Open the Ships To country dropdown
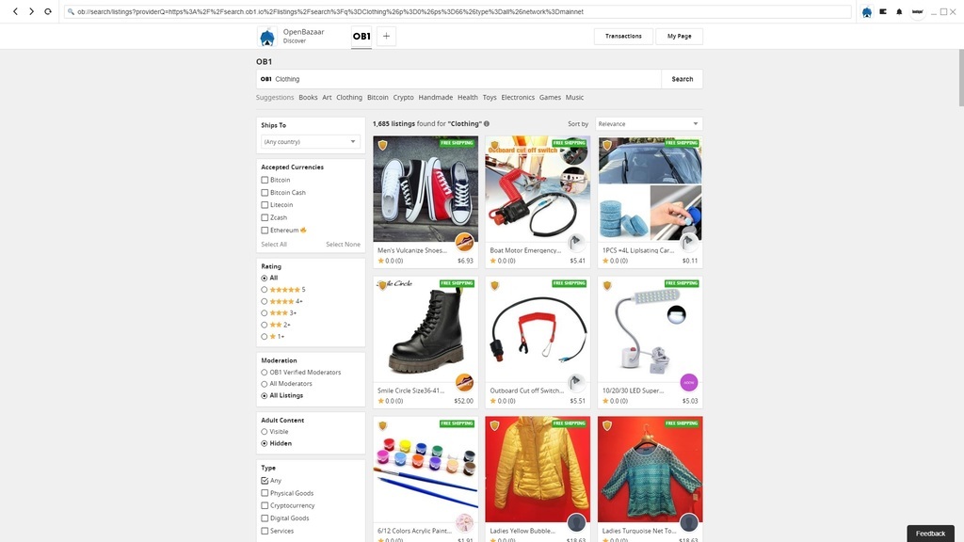The image size is (964, 542). click(x=311, y=142)
